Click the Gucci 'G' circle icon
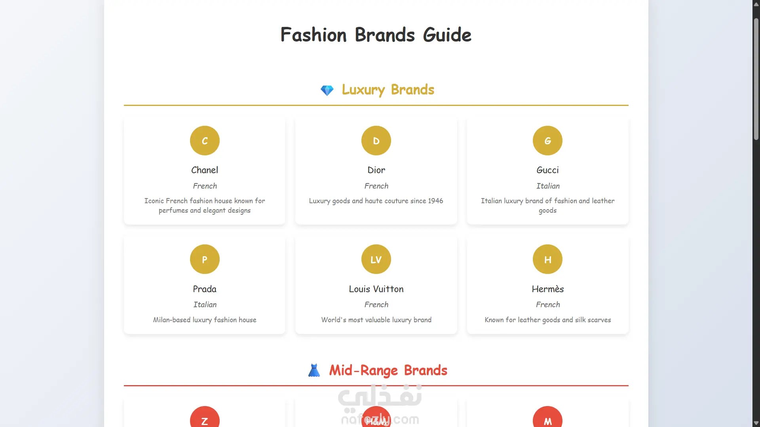 coord(547,141)
